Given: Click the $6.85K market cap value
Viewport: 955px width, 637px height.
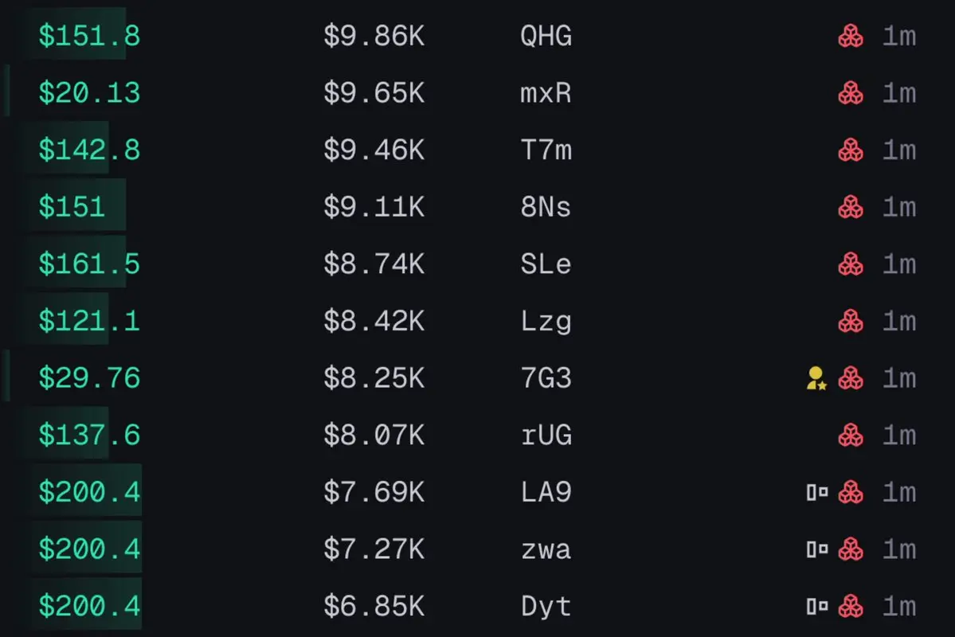Looking at the screenshot, I should point(374,607).
